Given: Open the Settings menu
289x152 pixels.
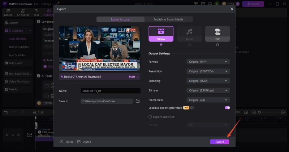Looking at the screenshot, I should click(46, 4).
